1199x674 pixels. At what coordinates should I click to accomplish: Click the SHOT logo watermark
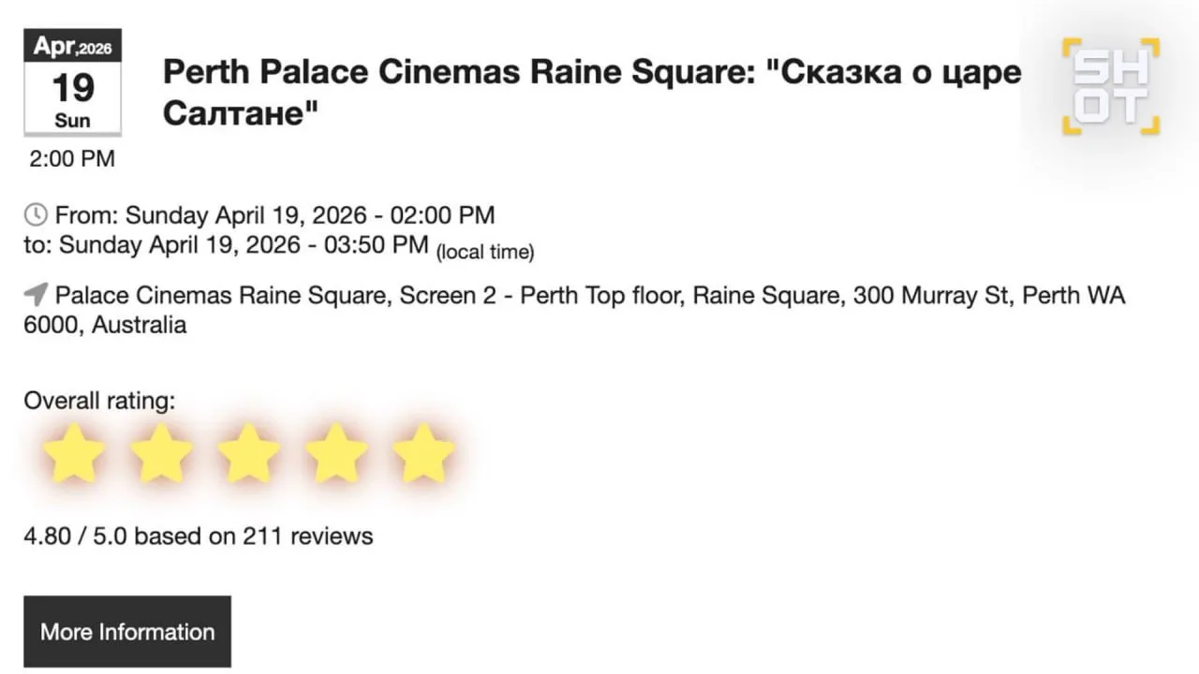pos(1110,86)
